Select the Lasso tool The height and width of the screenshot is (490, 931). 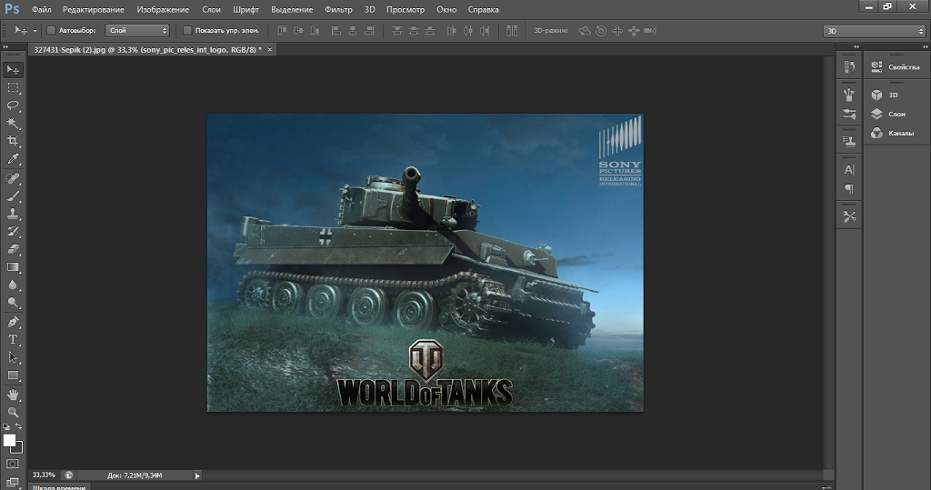pos(13,105)
